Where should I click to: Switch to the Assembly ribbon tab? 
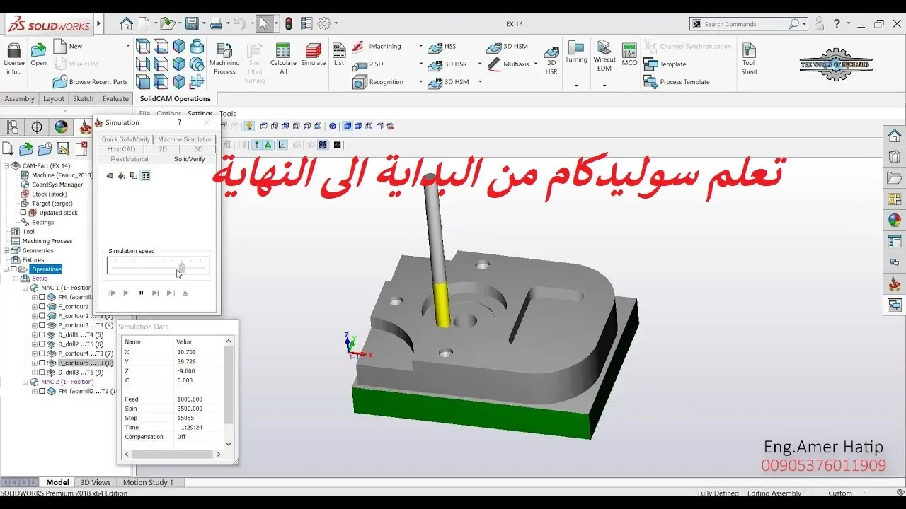tap(20, 99)
